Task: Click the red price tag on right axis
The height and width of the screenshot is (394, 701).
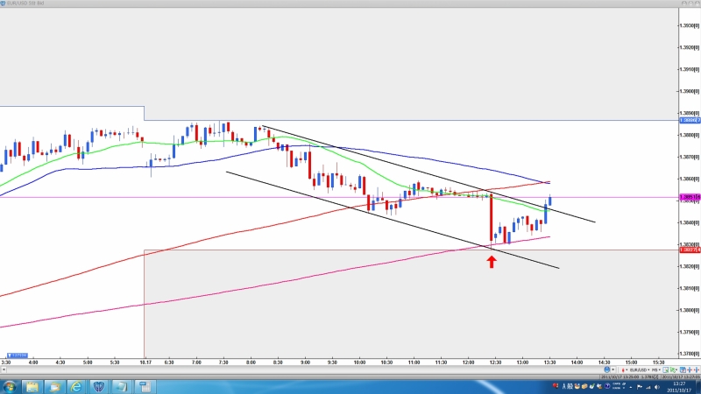Action: coord(690,250)
